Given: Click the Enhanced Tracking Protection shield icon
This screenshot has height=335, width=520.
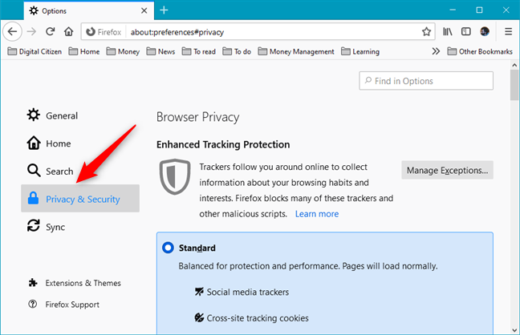Looking at the screenshot, I should point(175,177).
